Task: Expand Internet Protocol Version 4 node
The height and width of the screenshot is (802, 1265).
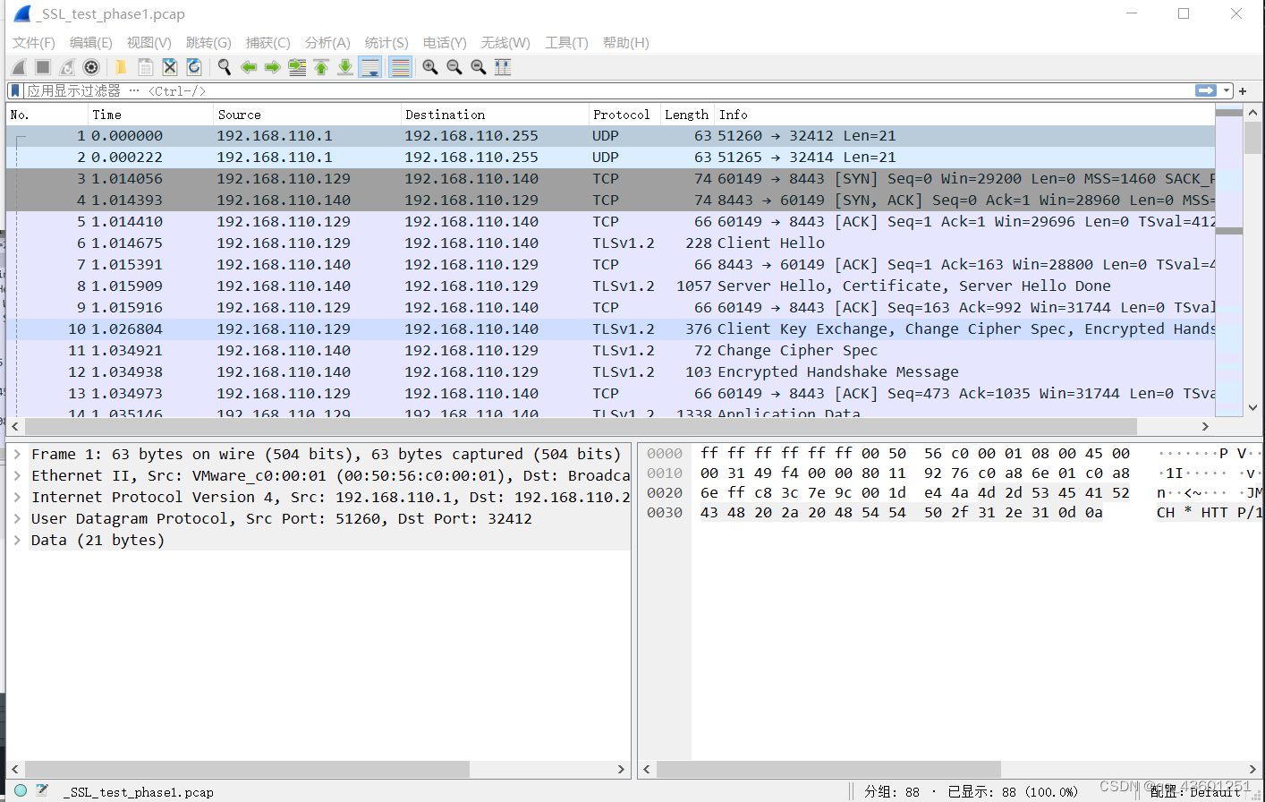Action: point(17,497)
